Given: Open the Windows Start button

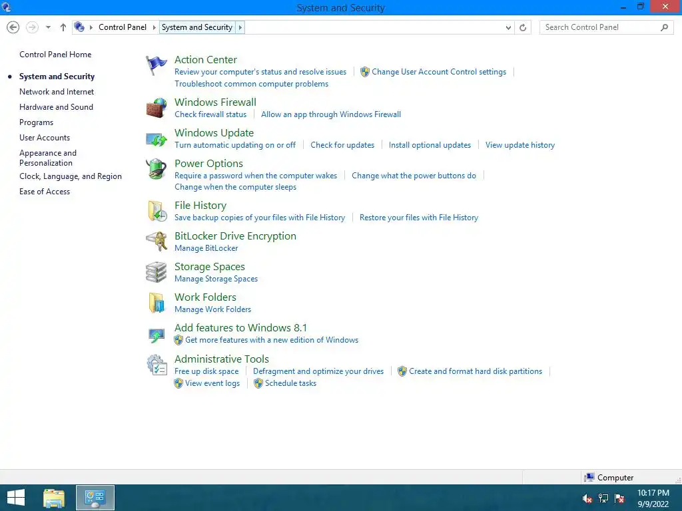Looking at the screenshot, I should [x=16, y=498].
